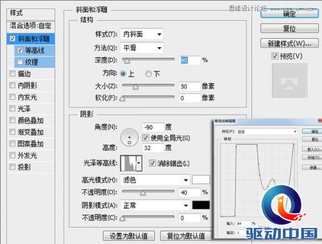Open the 方法(Q) 平滑 dropdown
The height and width of the screenshot is (244, 322).
pyautogui.click(x=142, y=48)
